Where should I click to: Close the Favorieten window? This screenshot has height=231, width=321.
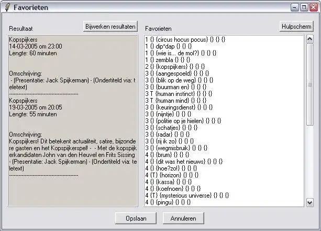click(x=314, y=7)
